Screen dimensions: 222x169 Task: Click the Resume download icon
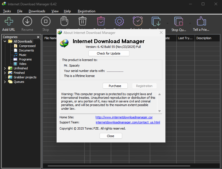[27, 22]
